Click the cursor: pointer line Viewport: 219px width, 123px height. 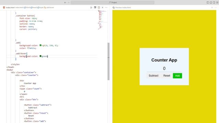[28, 29]
